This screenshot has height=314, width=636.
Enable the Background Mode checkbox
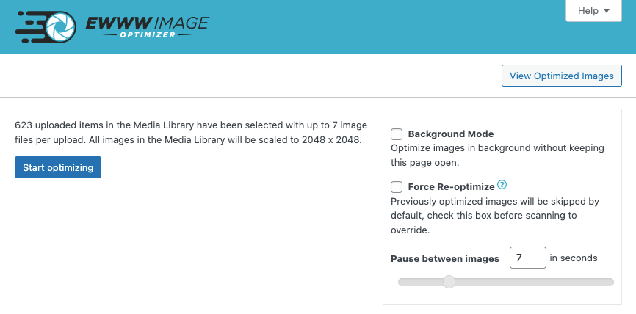point(397,134)
